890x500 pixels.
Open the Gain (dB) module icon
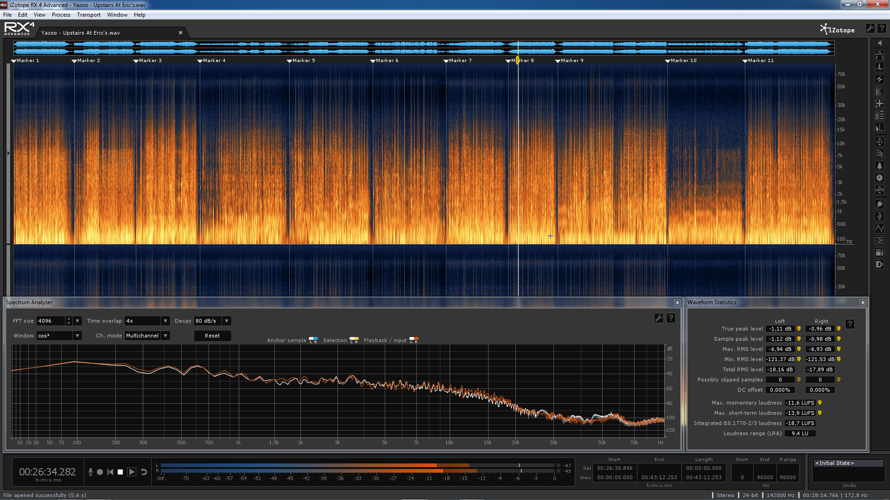[879, 216]
